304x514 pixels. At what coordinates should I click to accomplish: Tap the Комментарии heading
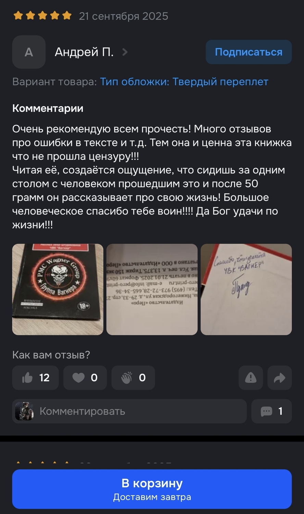pos(48,108)
